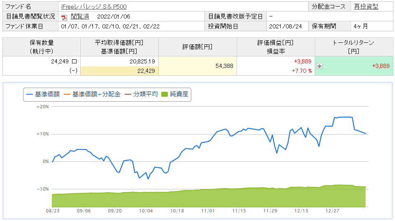The image size is (395, 221).
Task: Select the base price 22,429 cell
Action: pyautogui.click(x=119, y=71)
